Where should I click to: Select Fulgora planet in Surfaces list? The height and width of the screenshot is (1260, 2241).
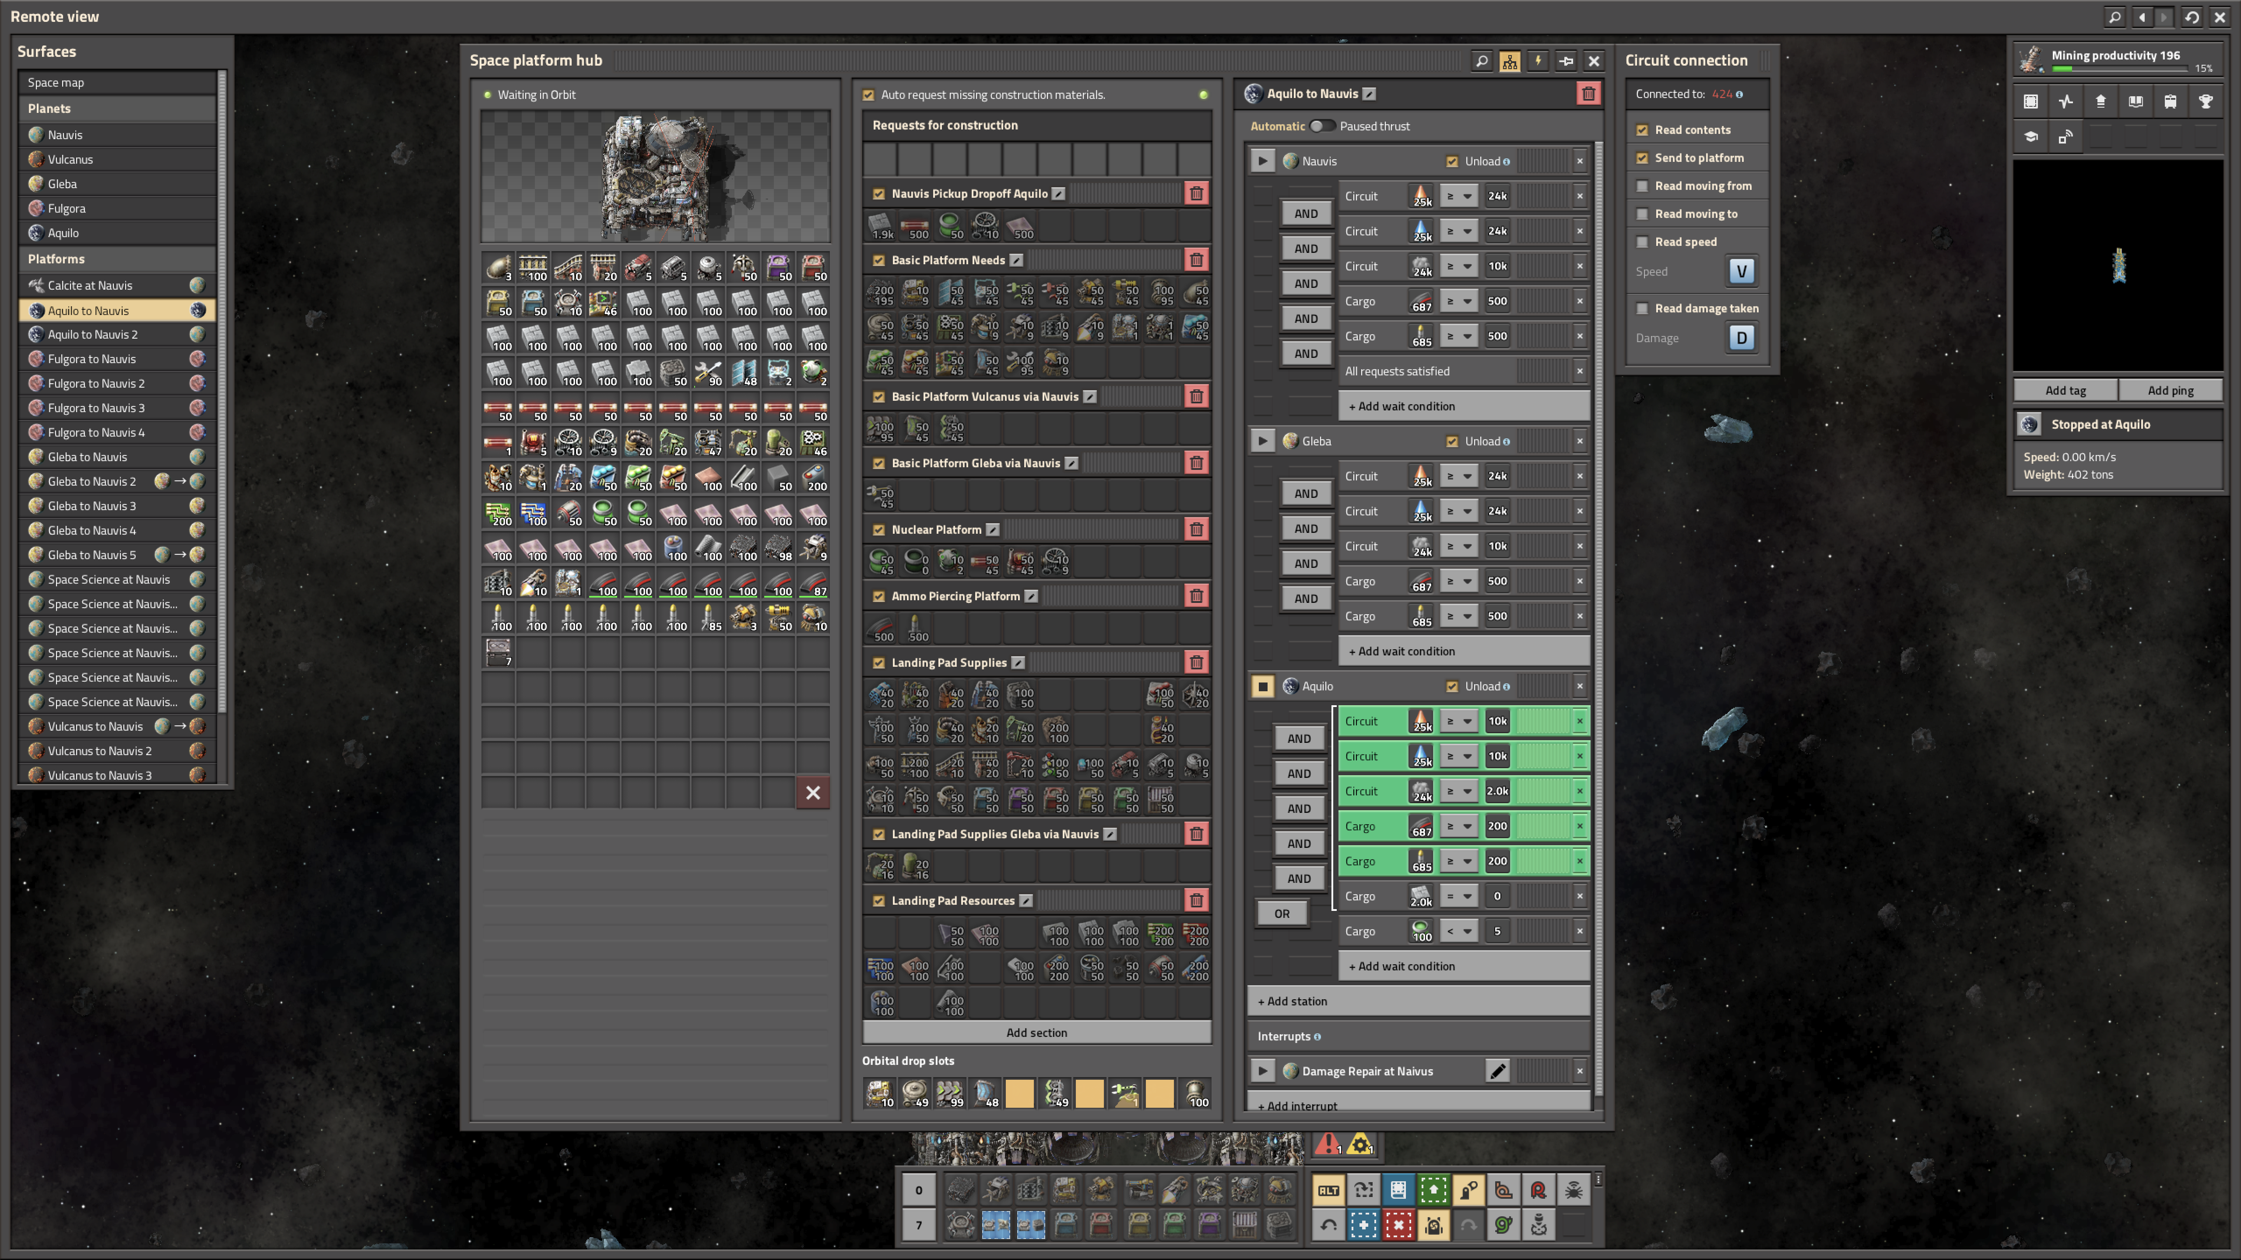(x=117, y=209)
